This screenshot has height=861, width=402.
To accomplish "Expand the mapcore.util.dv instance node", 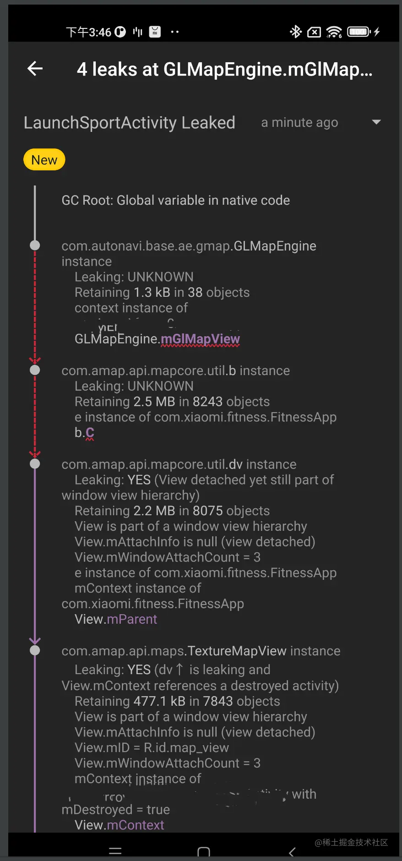I will (179, 464).
